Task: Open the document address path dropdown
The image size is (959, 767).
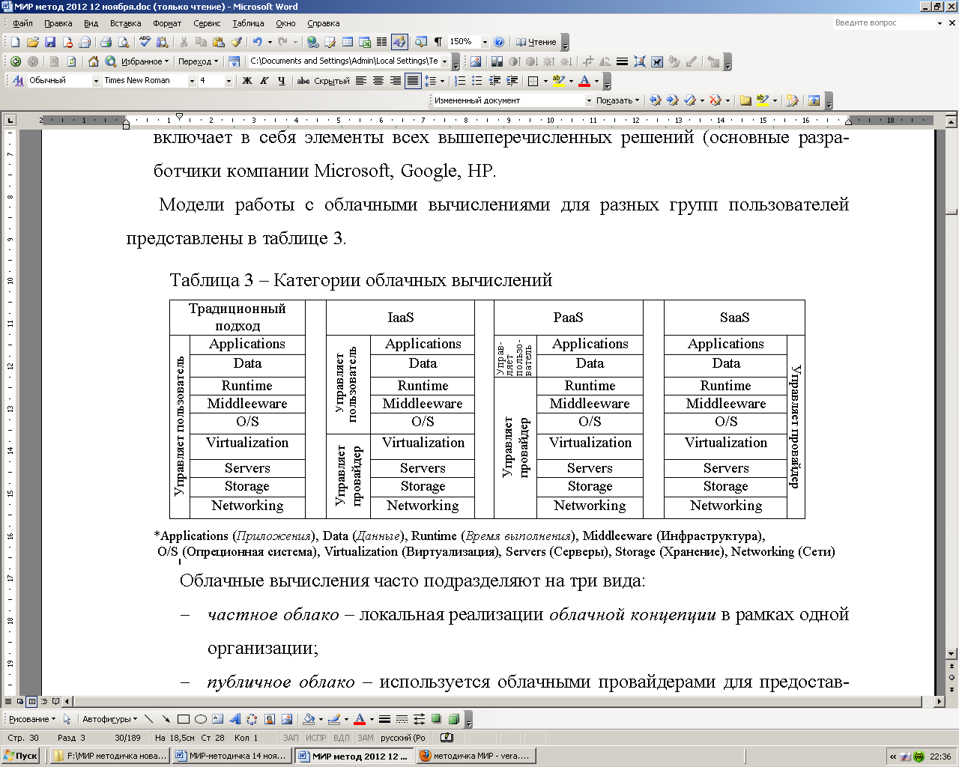Action: coord(444,61)
